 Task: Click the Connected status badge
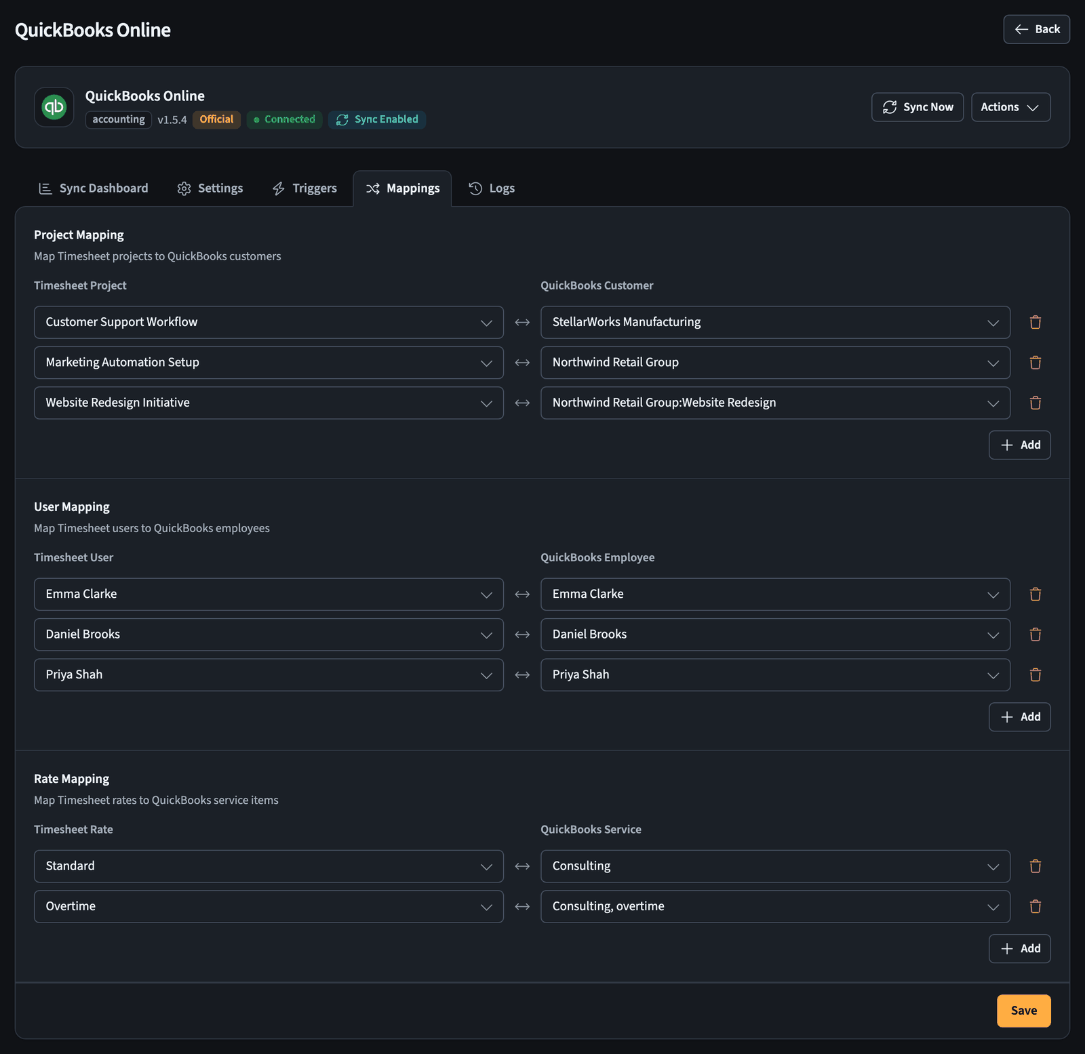[284, 120]
